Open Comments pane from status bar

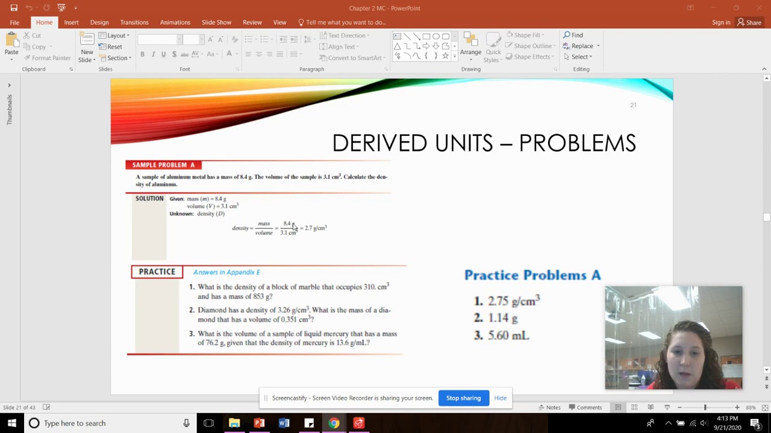tap(585, 407)
